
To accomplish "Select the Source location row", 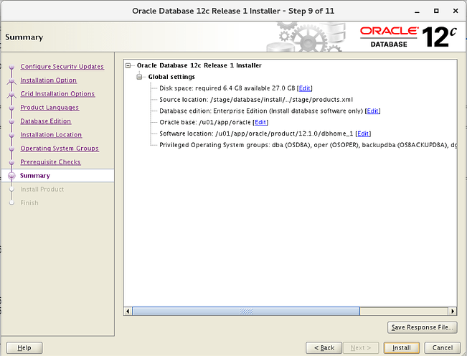I will tap(256, 100).
